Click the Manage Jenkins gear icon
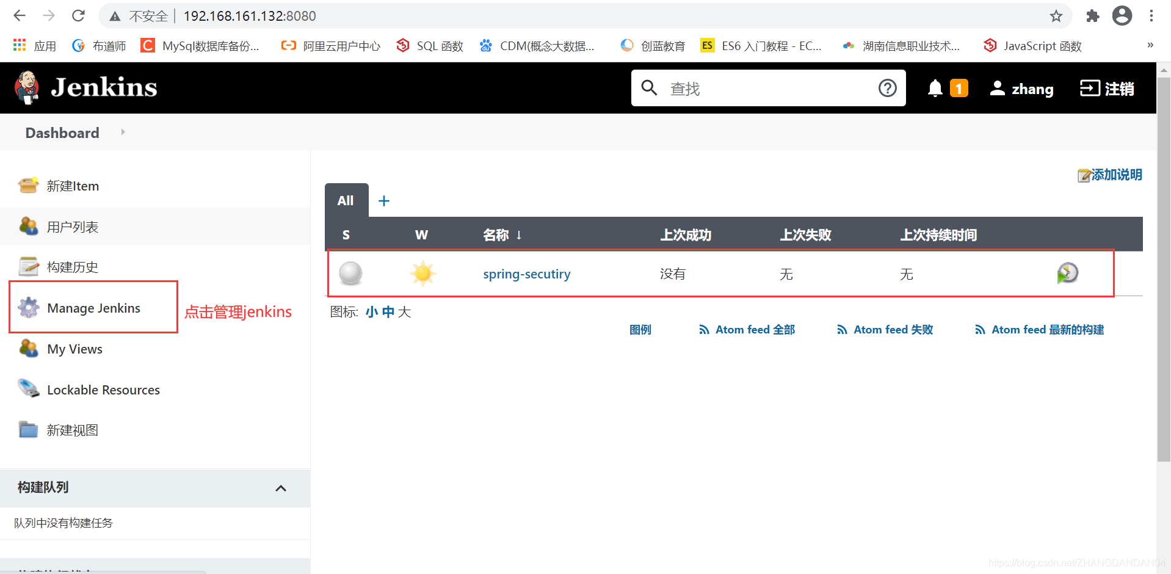Image resolution: width=1171 pixels, height=574 pixels. tap(29, 307)
